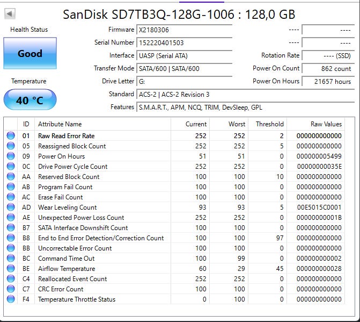Click the Health Status label
360x322 pixels.
coord(29,30)
